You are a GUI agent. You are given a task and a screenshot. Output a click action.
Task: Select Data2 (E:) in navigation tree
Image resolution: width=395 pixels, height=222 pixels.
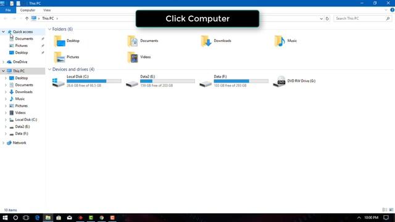(x=22, y=126)
